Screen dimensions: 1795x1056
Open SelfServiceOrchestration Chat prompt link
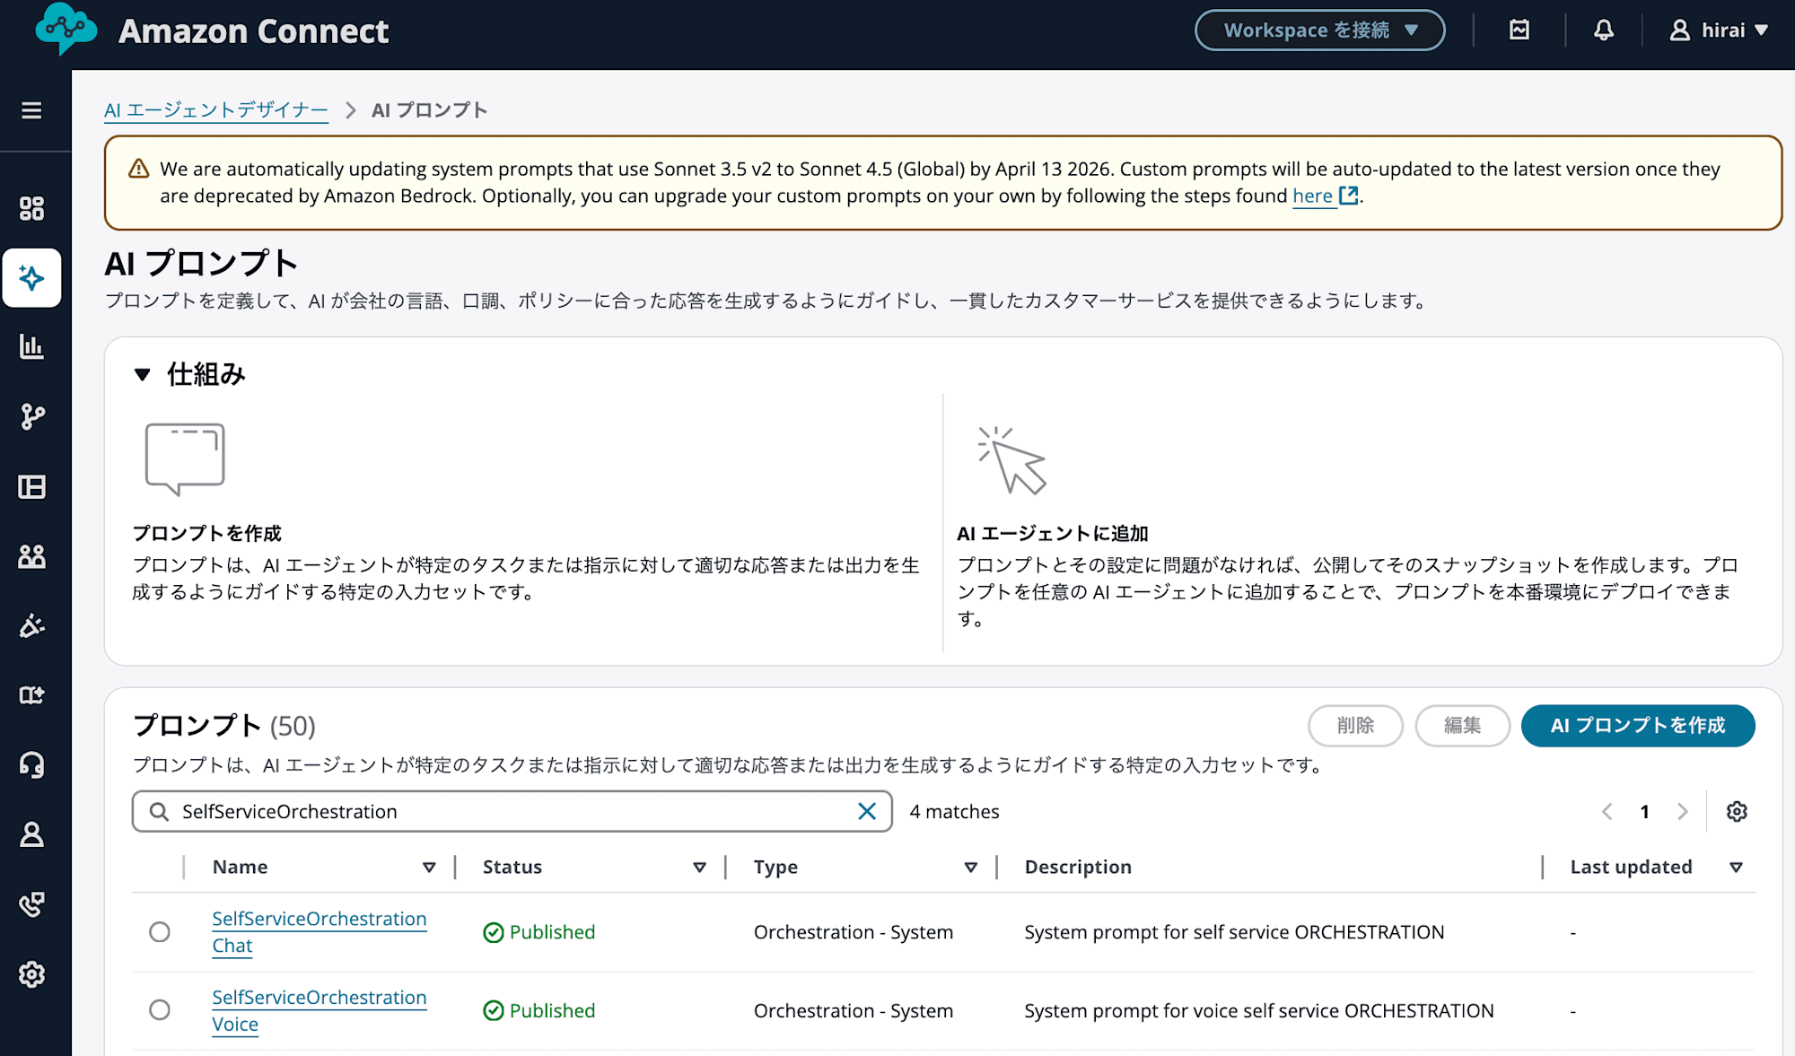320,931
